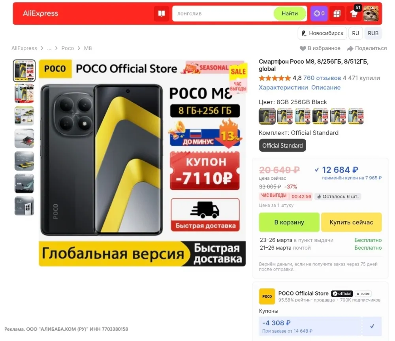Click the heart icon for В избранное
This screenshot has width=395, height=341.
click(303, 48)
